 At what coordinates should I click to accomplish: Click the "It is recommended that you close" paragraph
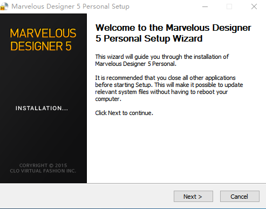169,89
